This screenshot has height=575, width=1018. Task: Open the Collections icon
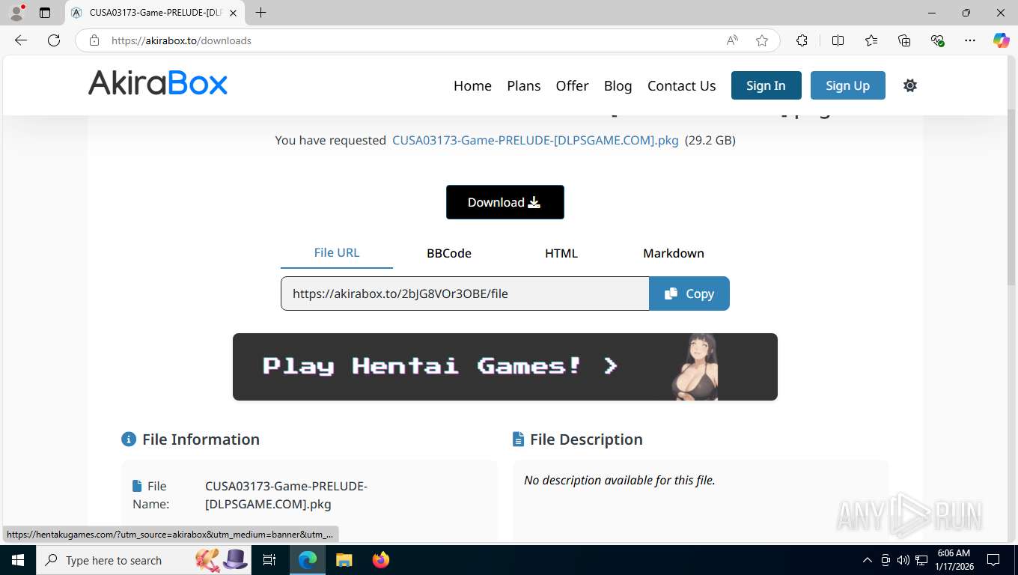pos(904,40)
